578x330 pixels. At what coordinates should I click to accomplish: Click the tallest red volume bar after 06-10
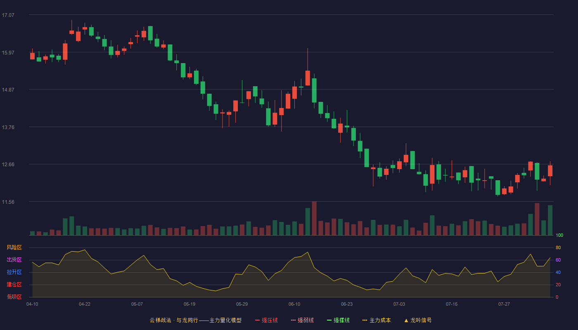(314, 218)
